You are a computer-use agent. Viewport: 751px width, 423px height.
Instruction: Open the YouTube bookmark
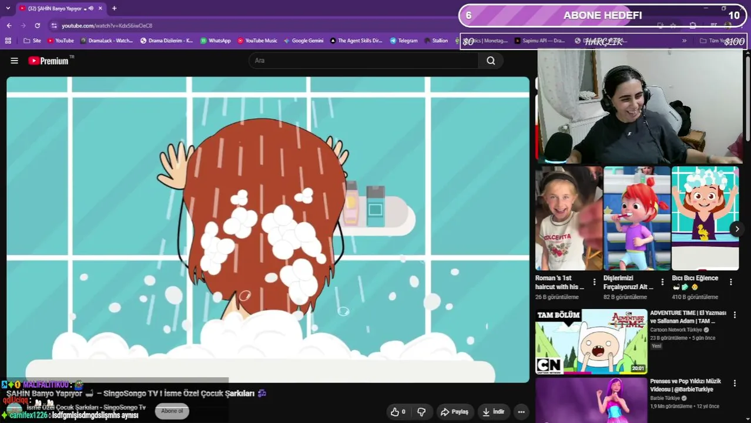pyautogui.click(x=61, y=41)
